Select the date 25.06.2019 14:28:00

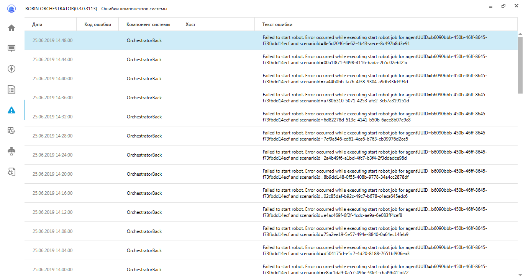52,136
